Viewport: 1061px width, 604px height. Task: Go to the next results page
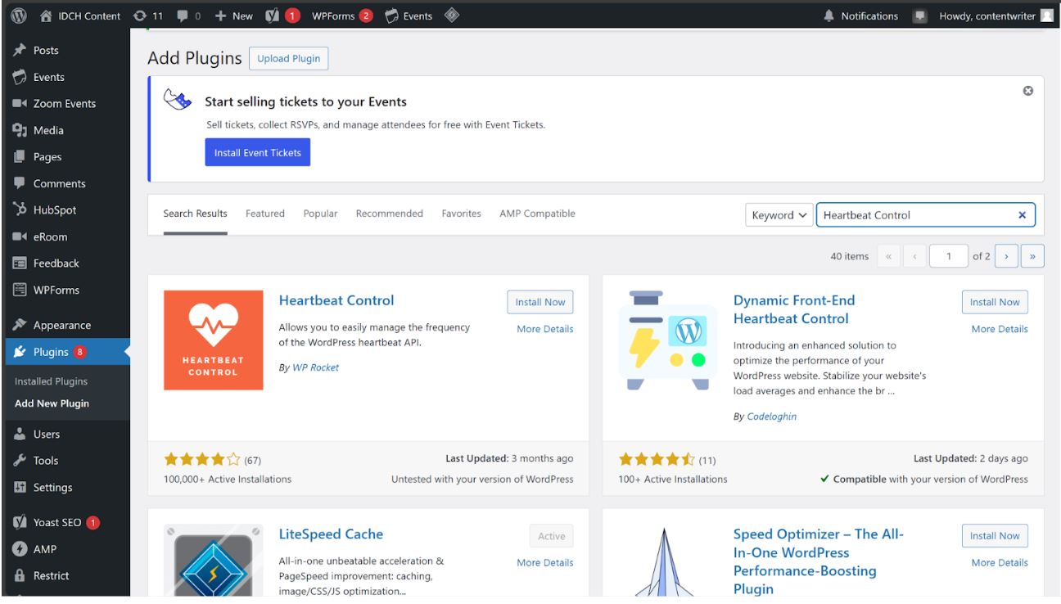pos(1007,256)
